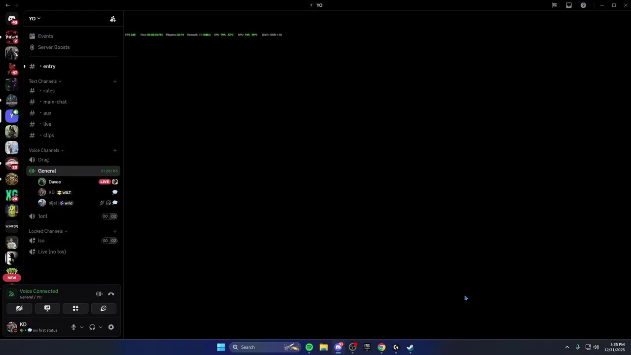Open the rules text channel
Screen dimensions: 631x355
click(73, 91)
